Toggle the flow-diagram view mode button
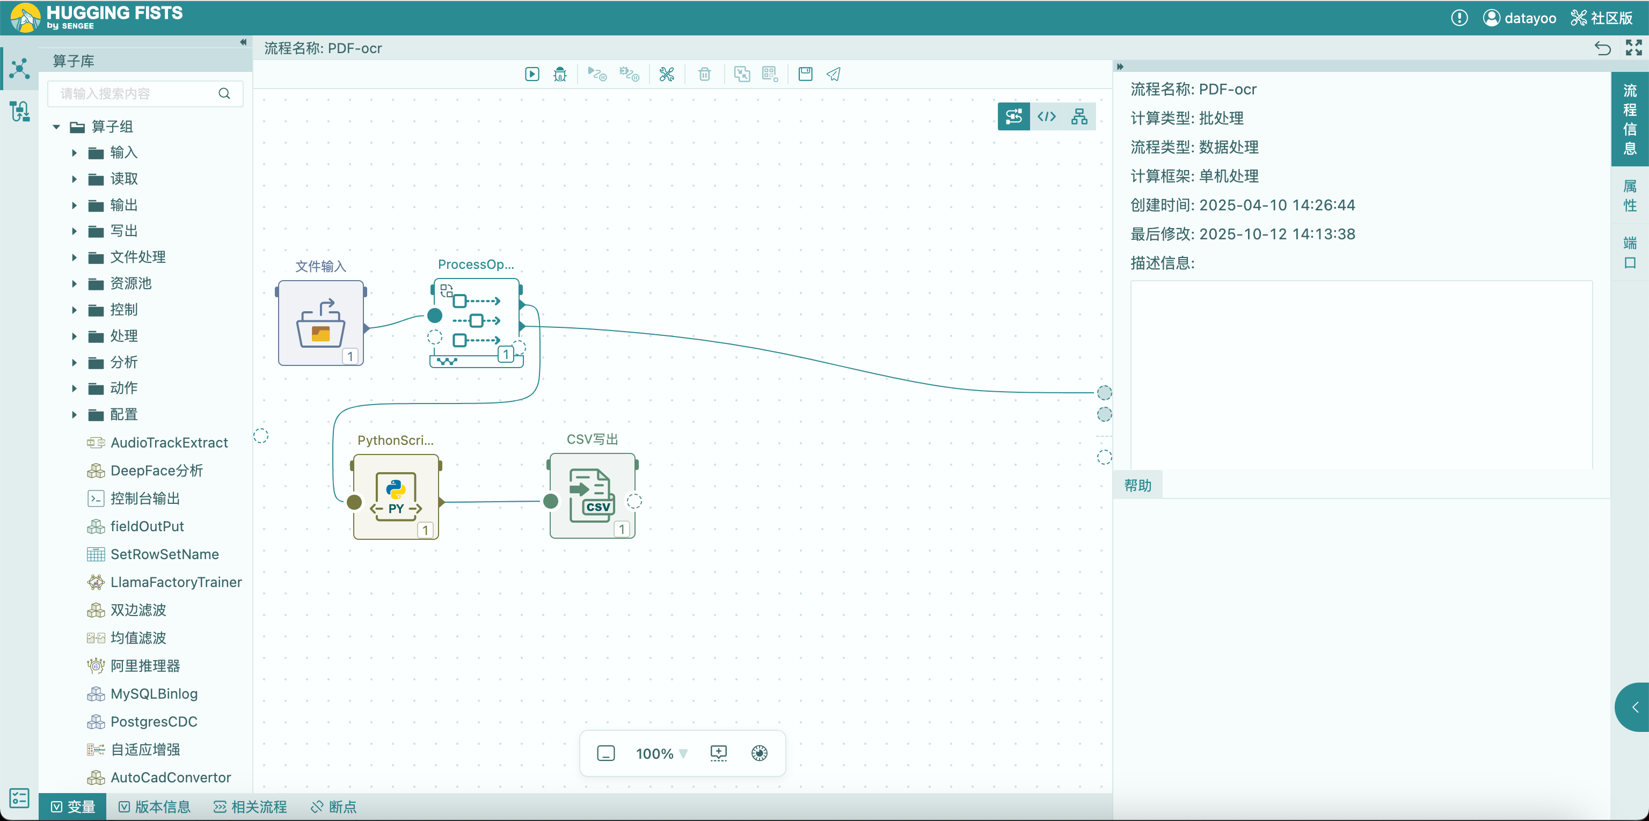 click(1014, 116)
